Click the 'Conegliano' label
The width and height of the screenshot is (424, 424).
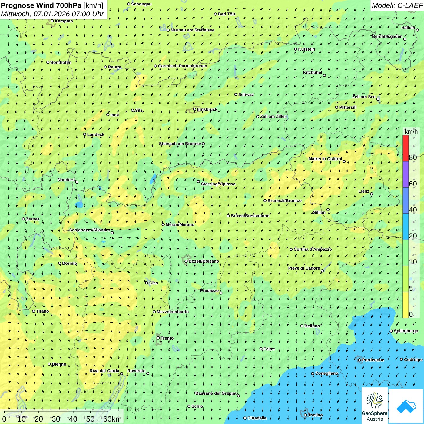coord(327,373)
